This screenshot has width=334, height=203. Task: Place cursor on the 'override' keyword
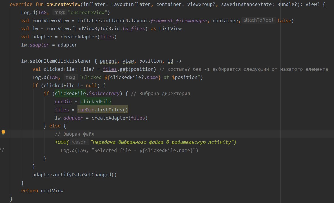21,5
